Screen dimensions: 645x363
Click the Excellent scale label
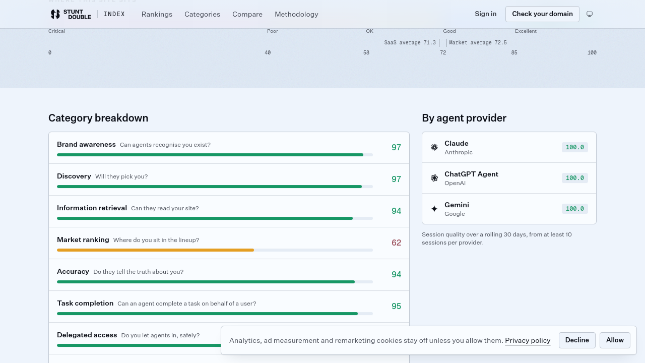pos(526,31)
